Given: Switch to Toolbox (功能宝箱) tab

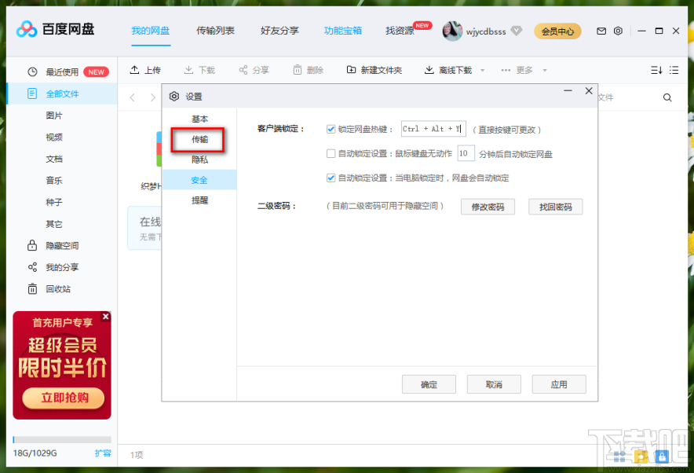Looking at the screenshot, I should 343,31.
